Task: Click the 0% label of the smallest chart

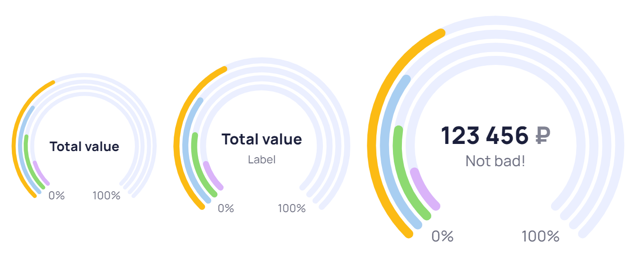Action: pyautogui.click(x=56, y=195)
